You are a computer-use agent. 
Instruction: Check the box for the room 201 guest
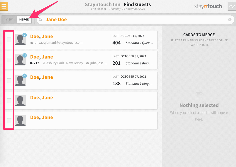click(x=9, y=60)
